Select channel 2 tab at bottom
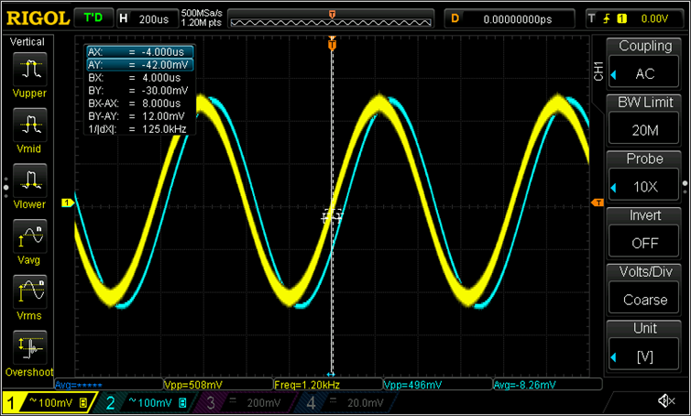 [x=145, y=402]
